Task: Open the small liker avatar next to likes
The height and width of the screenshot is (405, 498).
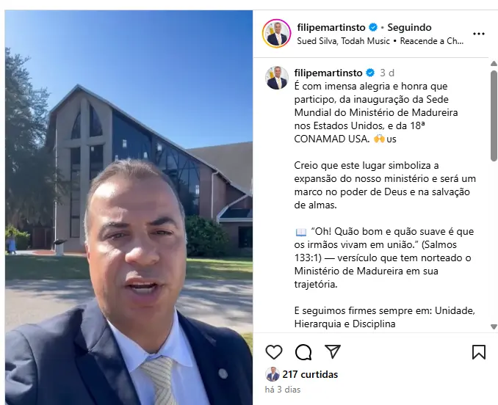Action: click(273, 374)
